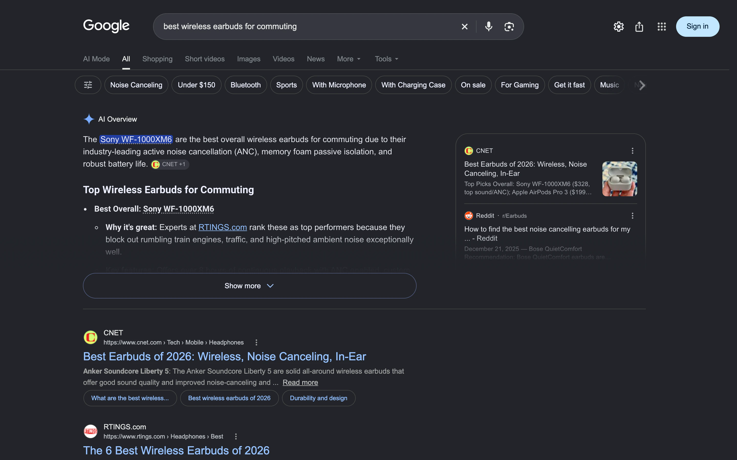Click the Sign in button
Viewport: 737px width, 460px height.
(x=697, y=27)
